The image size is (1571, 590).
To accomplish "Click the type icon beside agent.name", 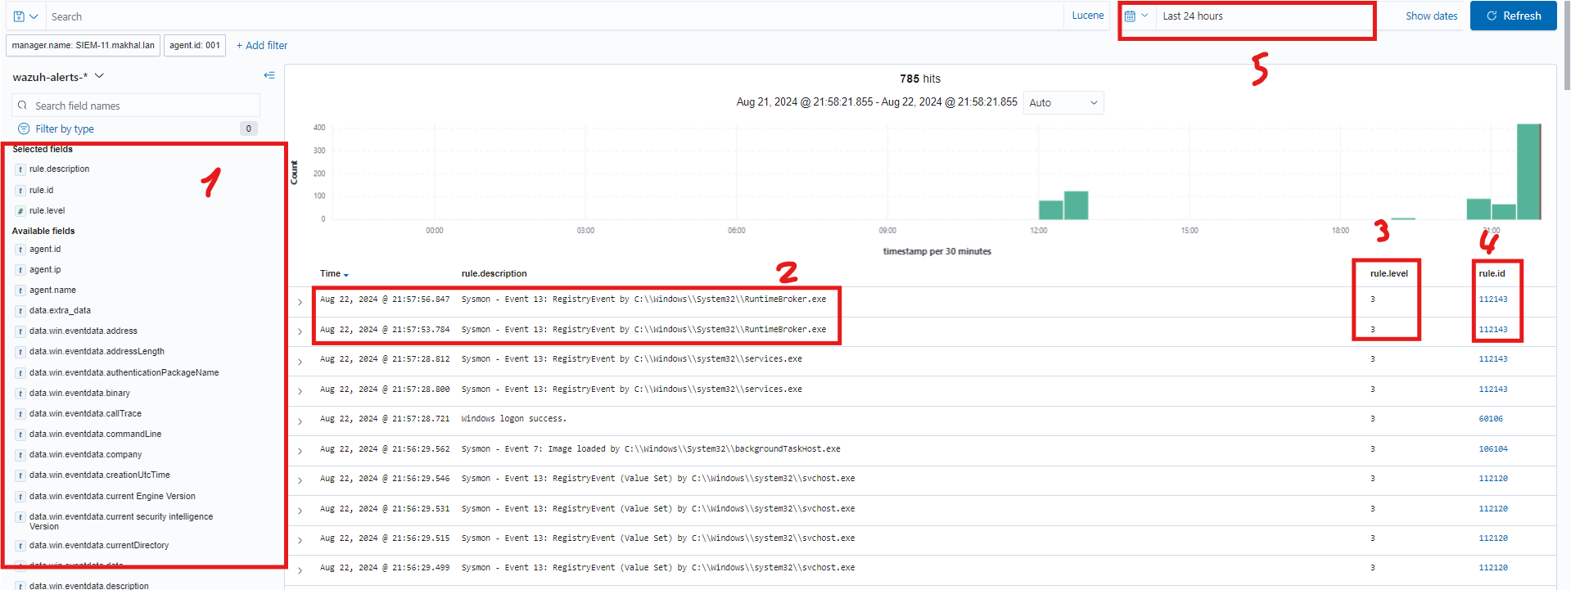I will [x=20, y=290].
